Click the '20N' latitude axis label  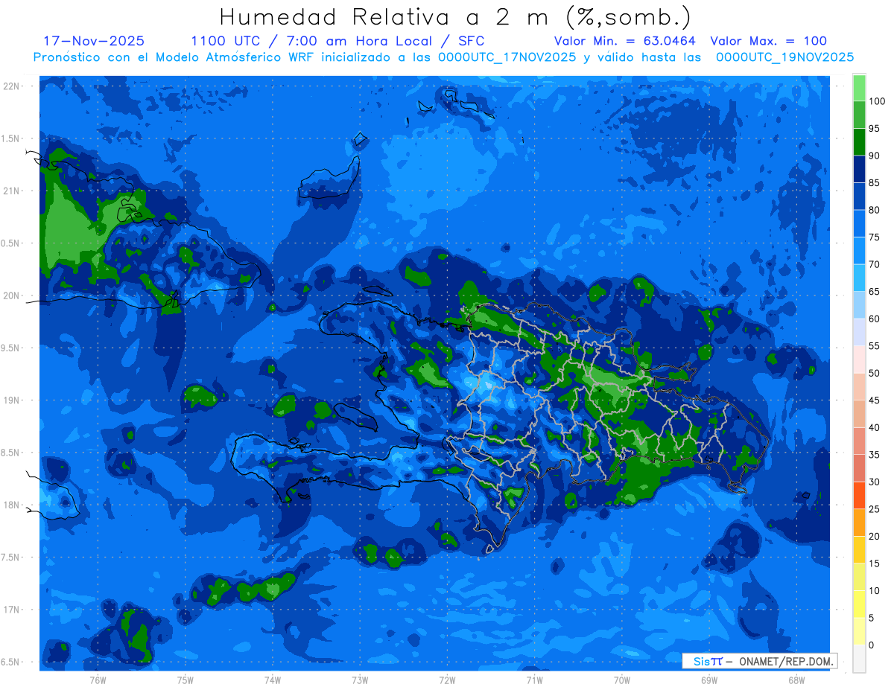click(13, 296)
